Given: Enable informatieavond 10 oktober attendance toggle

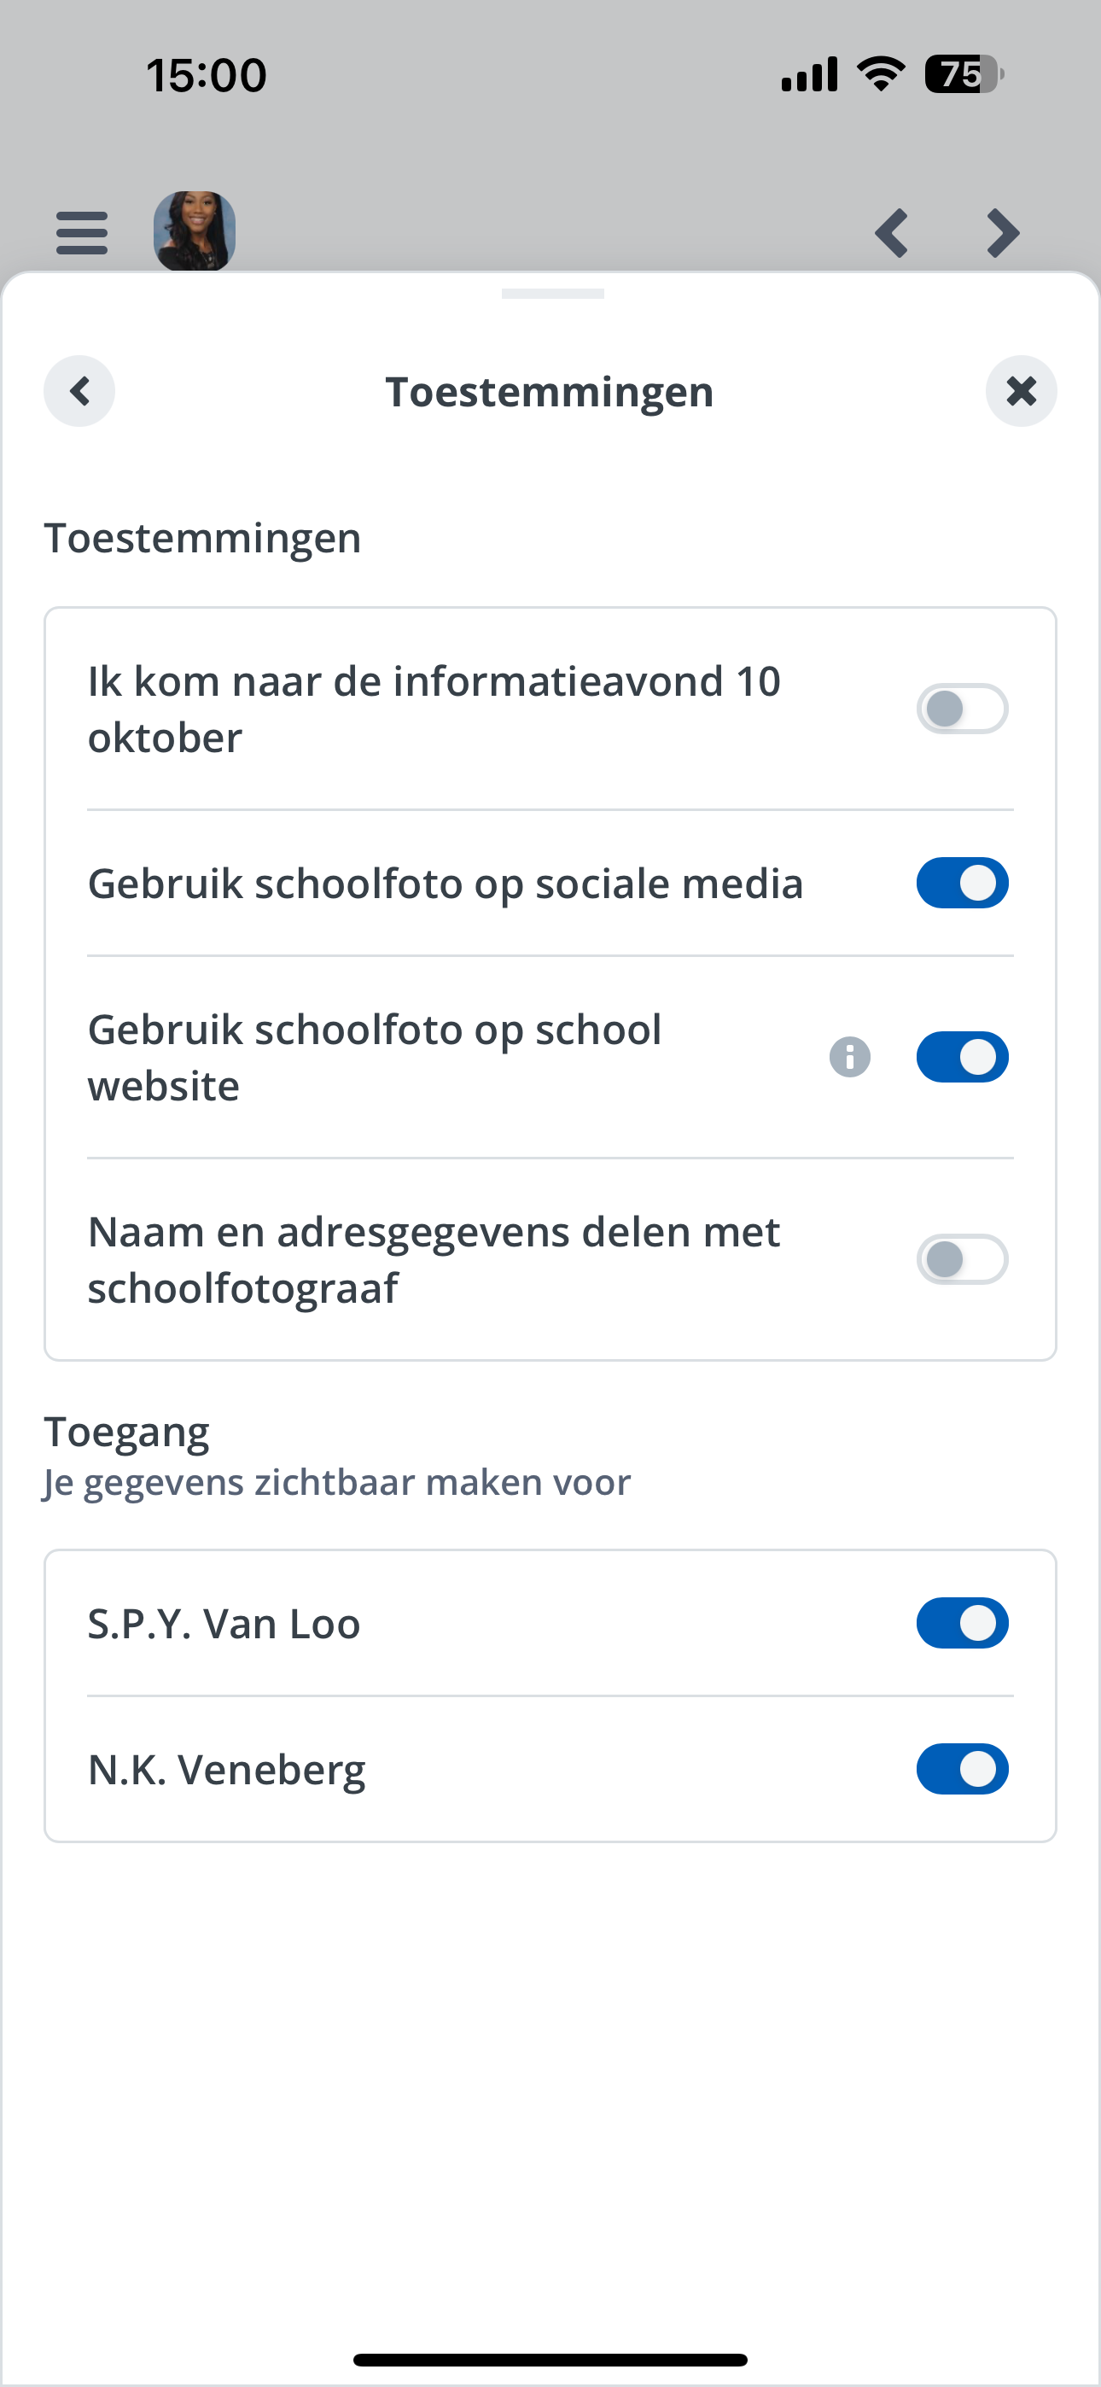Looking at the screenshot, I should point(963,709).
